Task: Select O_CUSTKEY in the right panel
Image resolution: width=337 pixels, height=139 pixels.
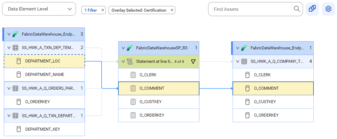Action: 273,102
